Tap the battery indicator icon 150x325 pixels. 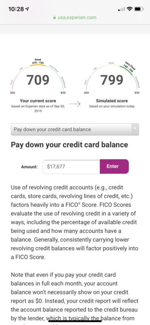139,9
